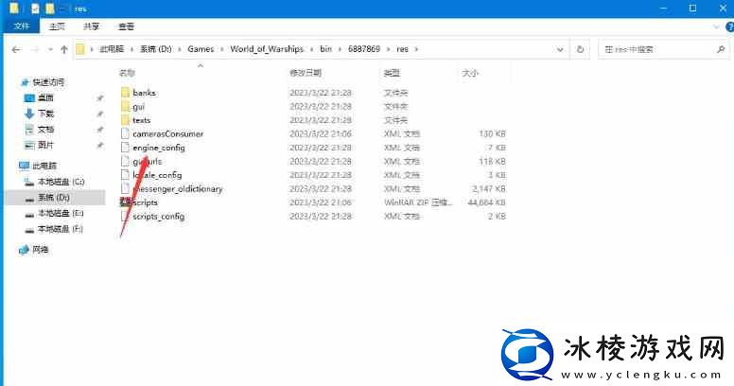Switch to the 主页 ribbon tab

pyautogui.click(x=57, y=26)
